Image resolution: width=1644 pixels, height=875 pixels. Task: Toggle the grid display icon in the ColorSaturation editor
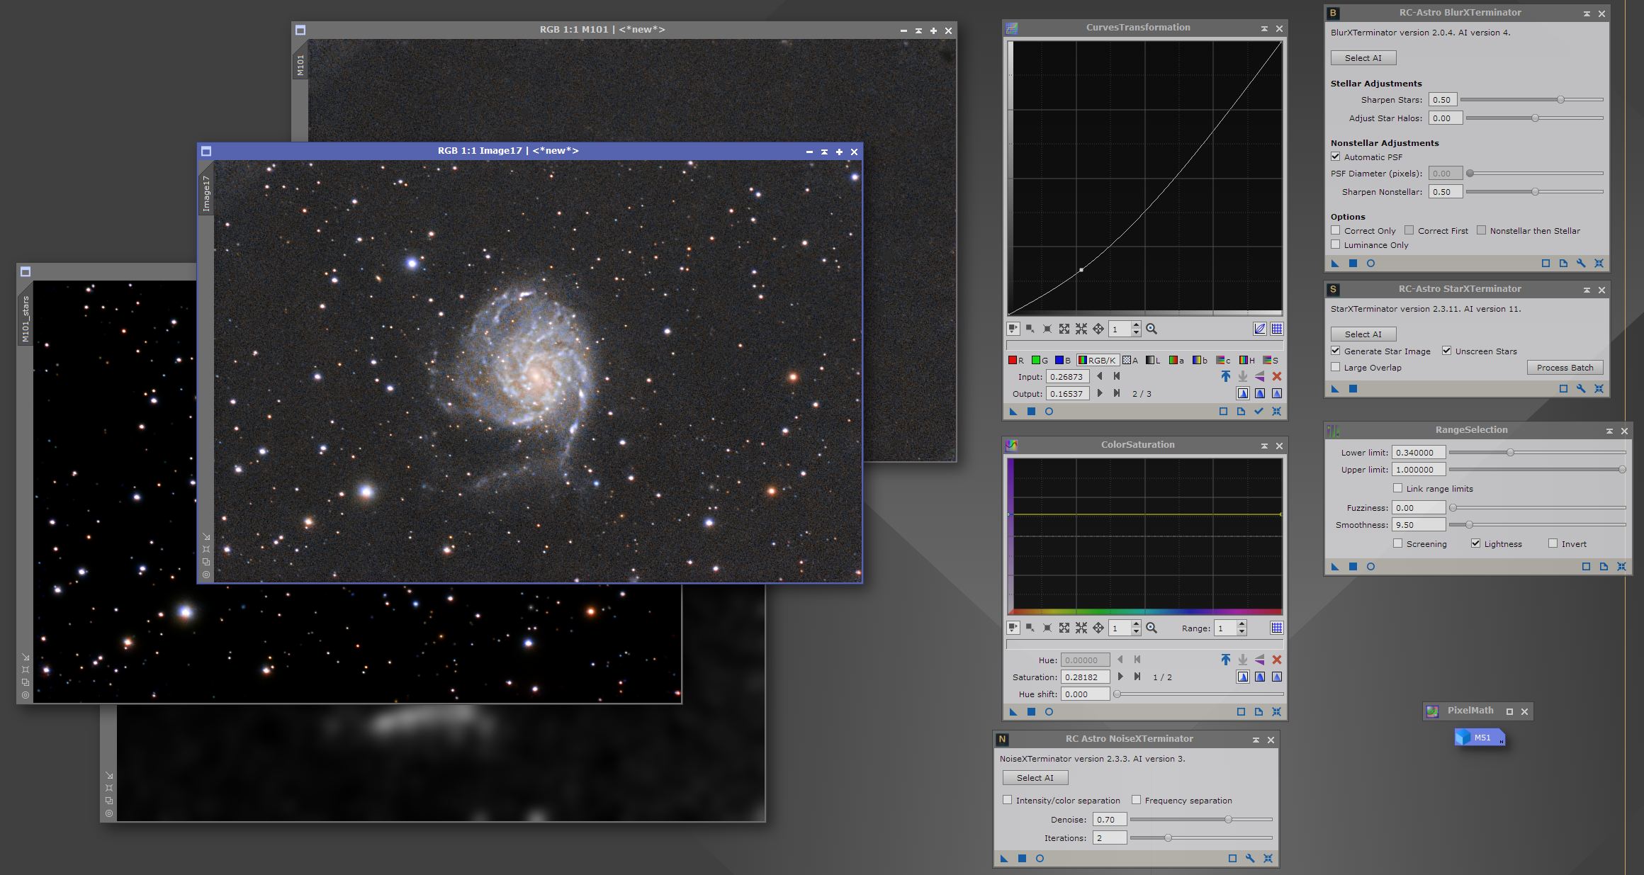[x=1276, y=628]
